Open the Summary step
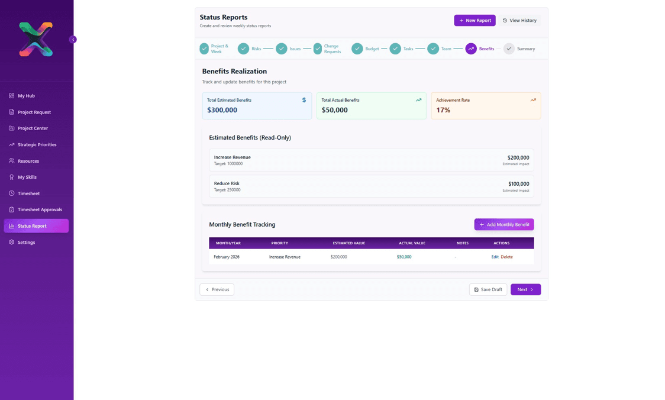The height and width of the screenshot is (400, 665). coord(509,49)
